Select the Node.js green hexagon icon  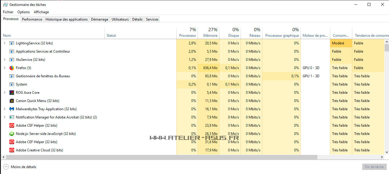(12, 134)
